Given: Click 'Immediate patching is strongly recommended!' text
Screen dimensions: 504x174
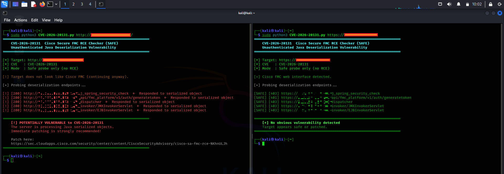Looking at the screenshot, I should pyautogui.click(x=56, y=131).
